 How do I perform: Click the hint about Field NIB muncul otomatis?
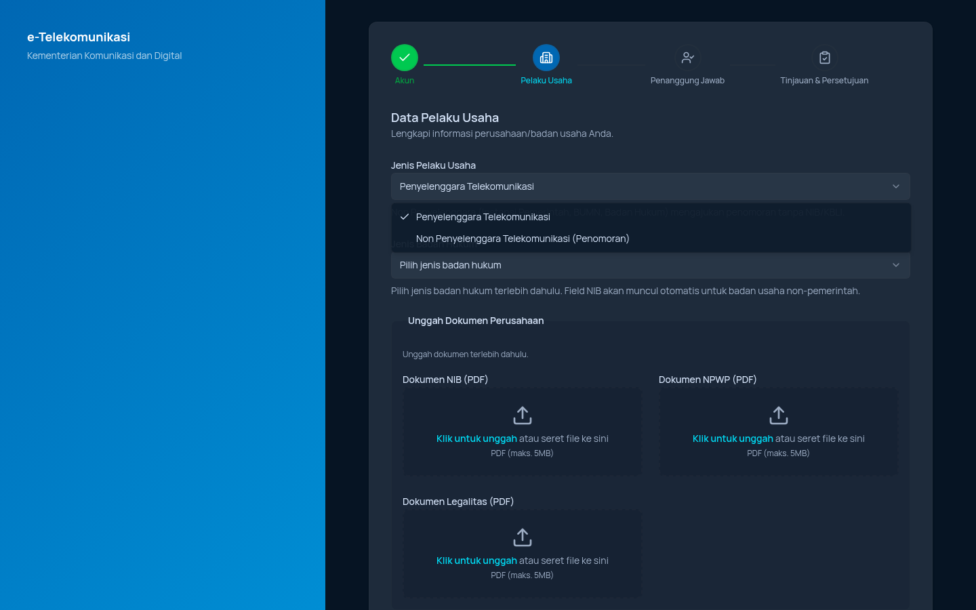pyautogui.click(x=626, y=291)
